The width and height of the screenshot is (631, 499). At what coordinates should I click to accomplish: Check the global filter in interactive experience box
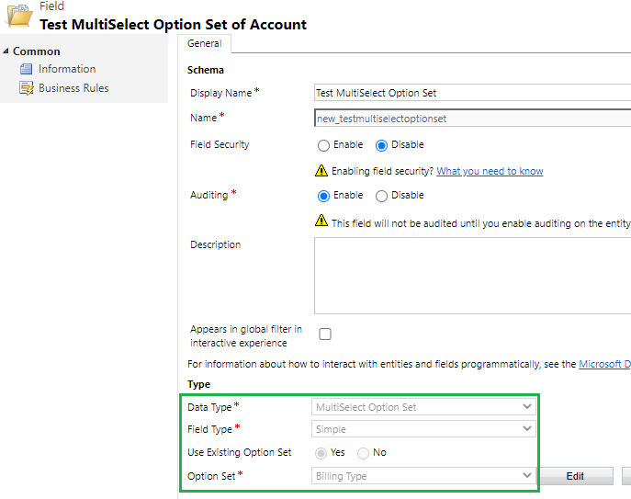[325, 335]
